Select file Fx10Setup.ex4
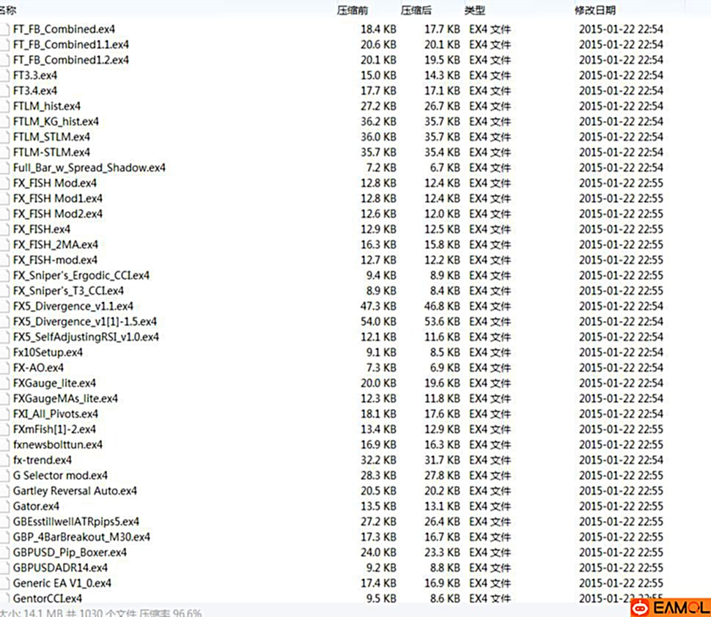 pos(48,353)
